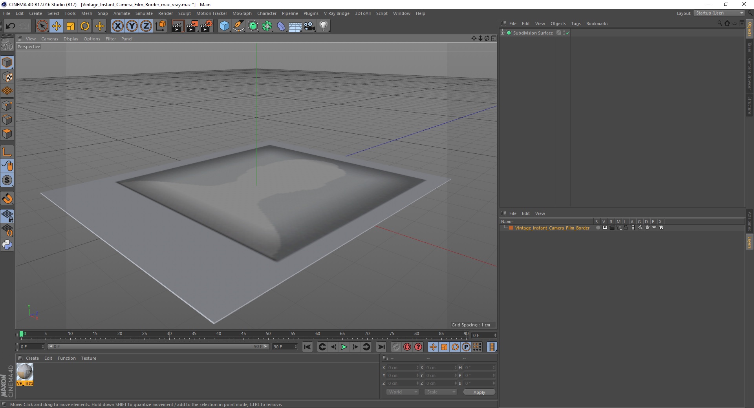Open Edit Render Settings icon
Image resolution: width=754 pixels, height=408 pixels.
point(207,26)
